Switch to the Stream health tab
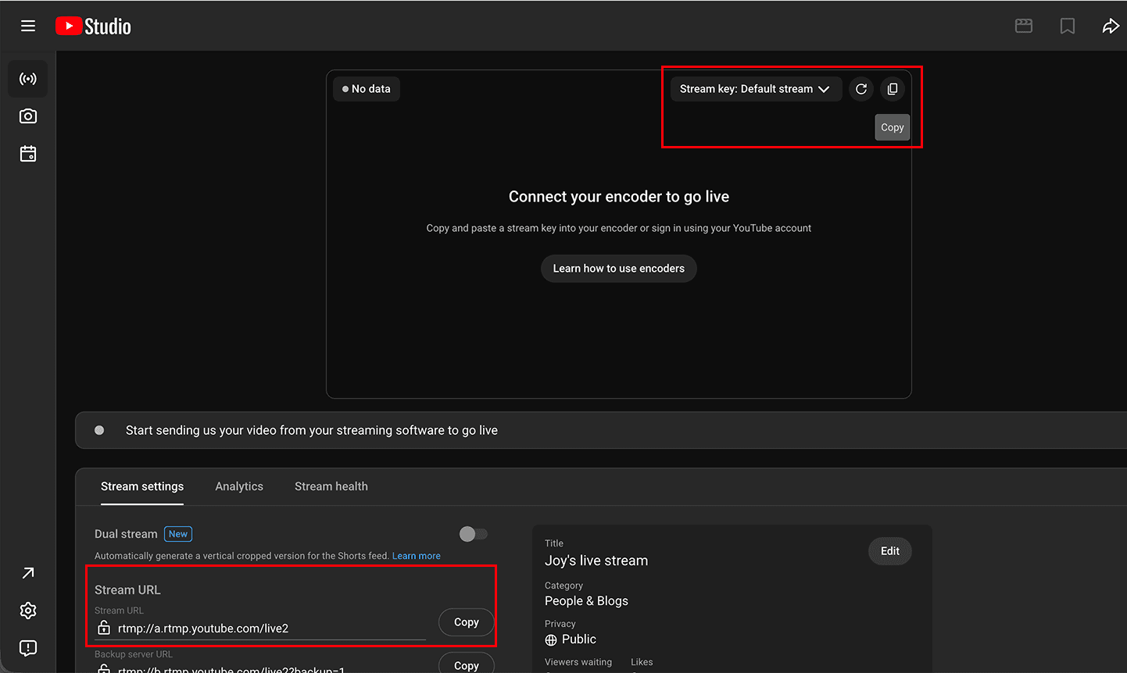This screenshot has width=1127, height=673. click(331, 486)
